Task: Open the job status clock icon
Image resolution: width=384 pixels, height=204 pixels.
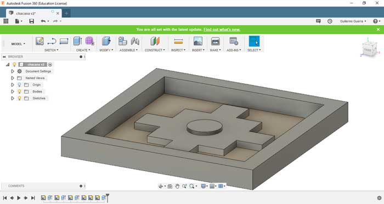Action: point(330,21)
